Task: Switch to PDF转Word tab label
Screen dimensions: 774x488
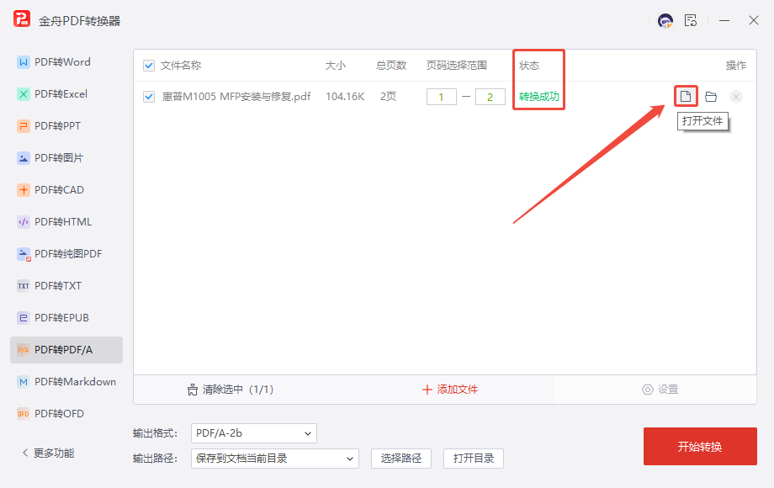Action: 62,62
